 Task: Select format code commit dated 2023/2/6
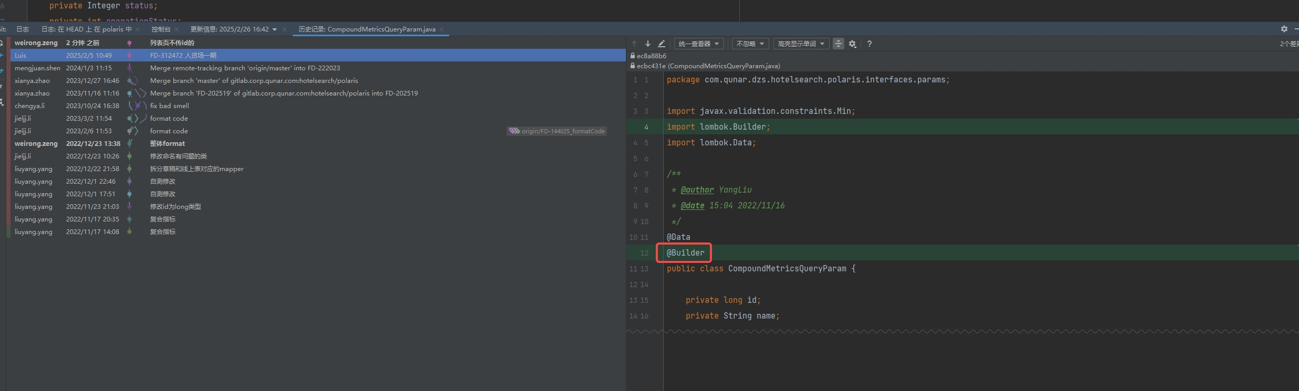(318, 131)
